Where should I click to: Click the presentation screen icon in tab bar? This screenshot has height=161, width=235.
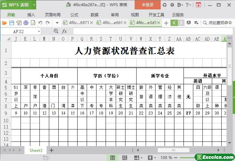click(x=189, y=23)
